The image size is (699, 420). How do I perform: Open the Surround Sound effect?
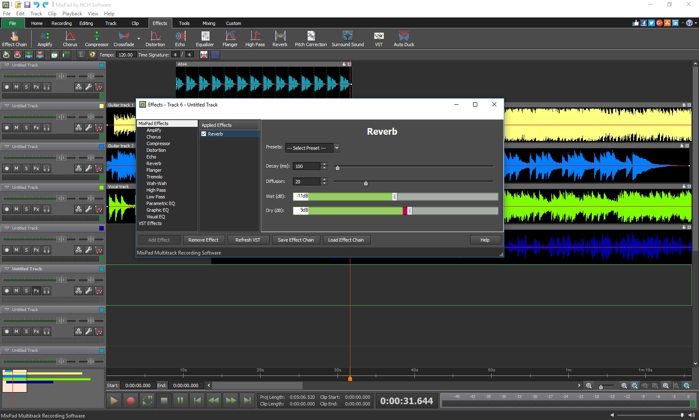coord(347,38)
